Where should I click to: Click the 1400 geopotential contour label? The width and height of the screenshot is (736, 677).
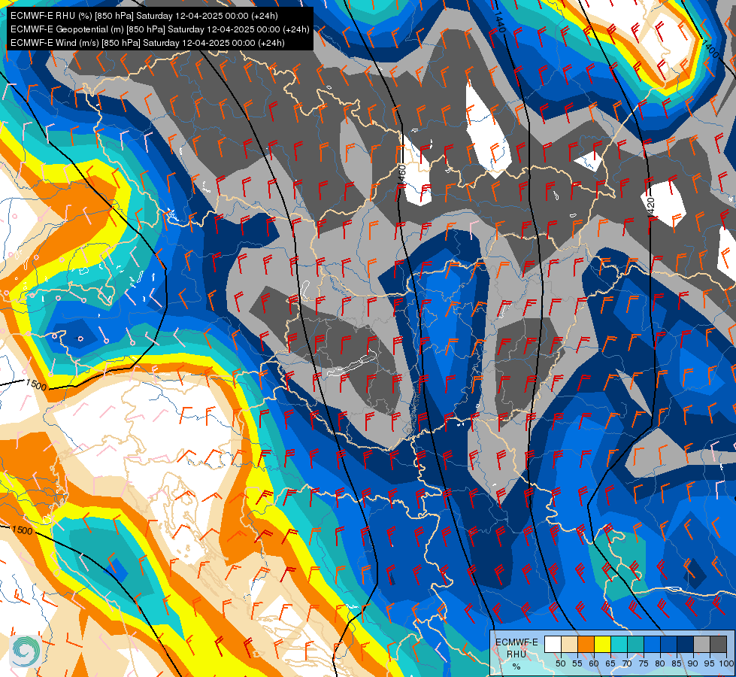710,50
